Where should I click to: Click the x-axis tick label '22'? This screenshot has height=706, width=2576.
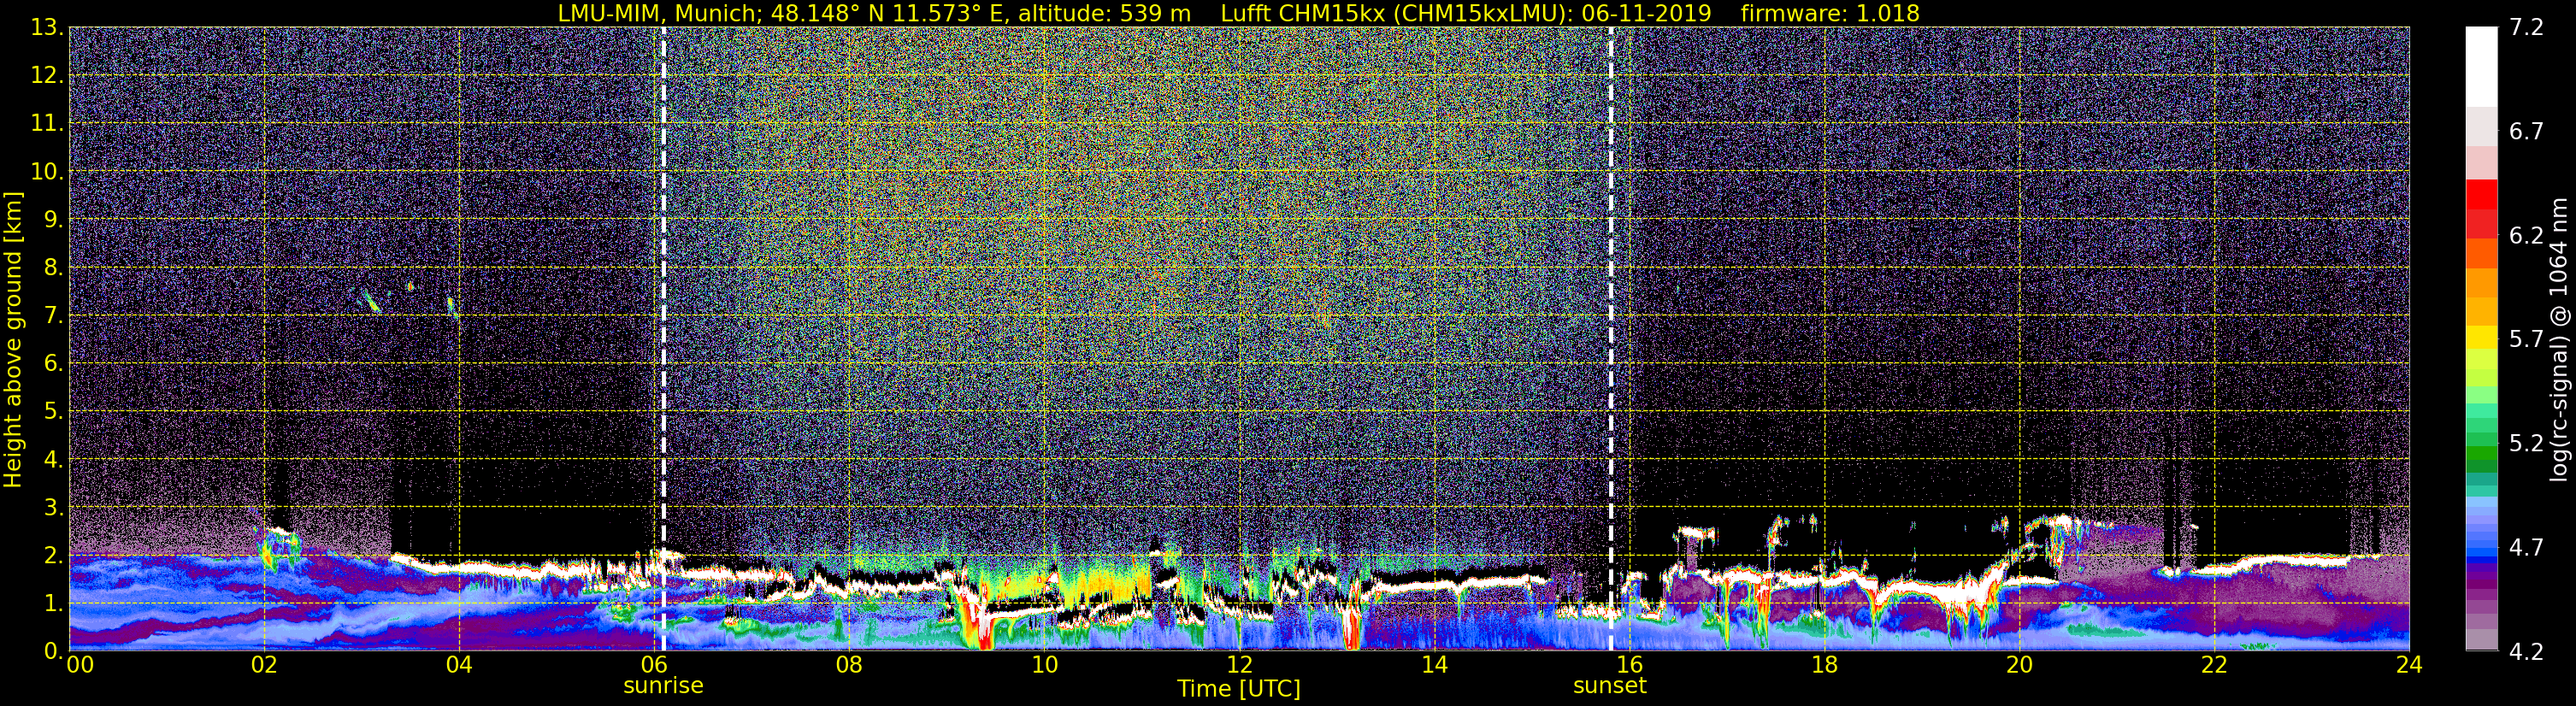(2214, 665)
